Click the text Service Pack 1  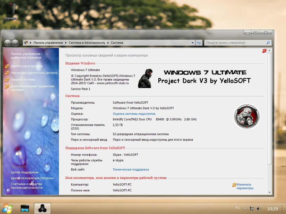(x=81, y=89)
